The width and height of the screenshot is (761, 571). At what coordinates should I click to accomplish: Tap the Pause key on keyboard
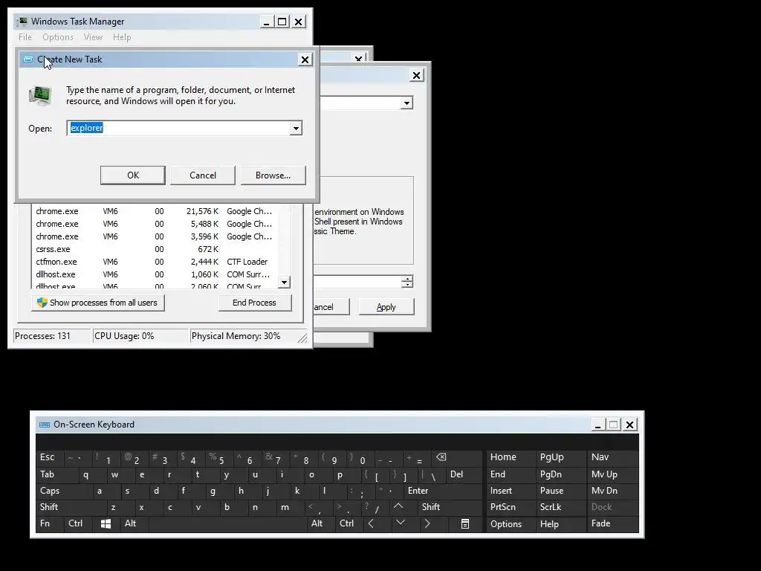(560, 491)
